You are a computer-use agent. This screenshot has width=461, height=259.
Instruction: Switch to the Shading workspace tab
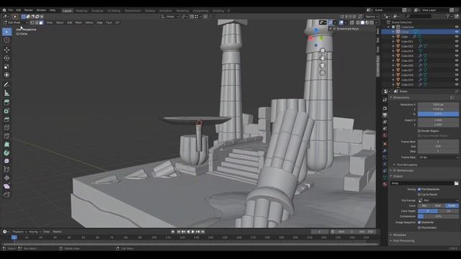click(150, 11)
